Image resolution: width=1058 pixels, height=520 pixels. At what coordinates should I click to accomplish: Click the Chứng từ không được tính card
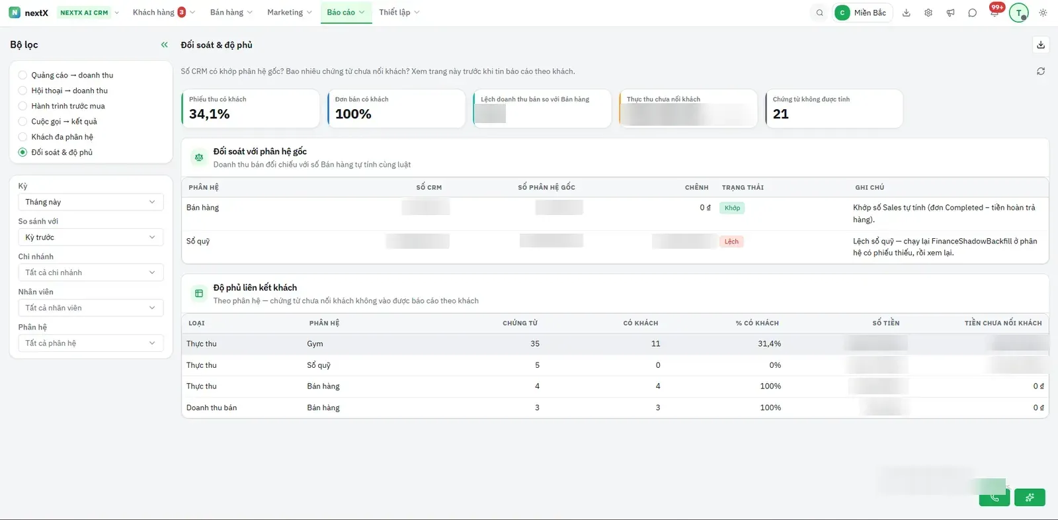[834, 108]
